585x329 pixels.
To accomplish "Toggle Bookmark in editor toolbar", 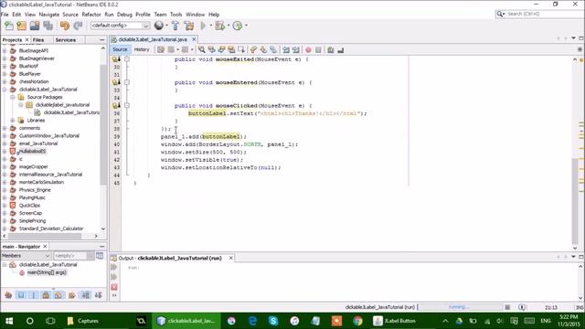I will pyautogui.click(x=273, y=49).
